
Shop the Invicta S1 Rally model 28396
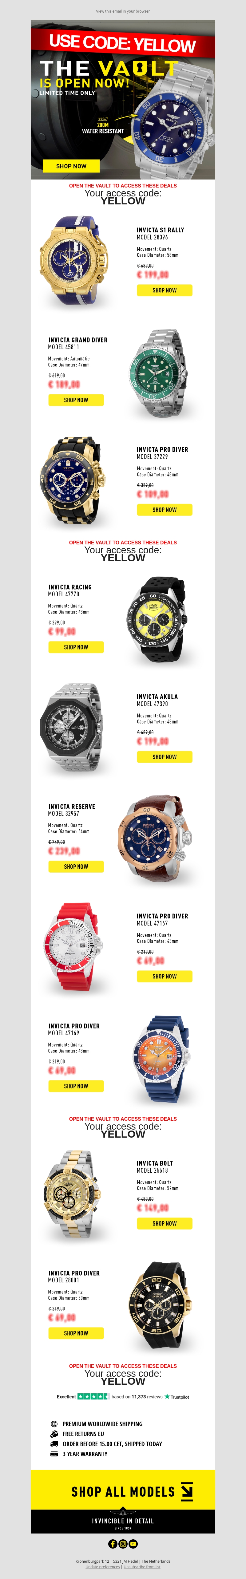[x=165, y=290]
